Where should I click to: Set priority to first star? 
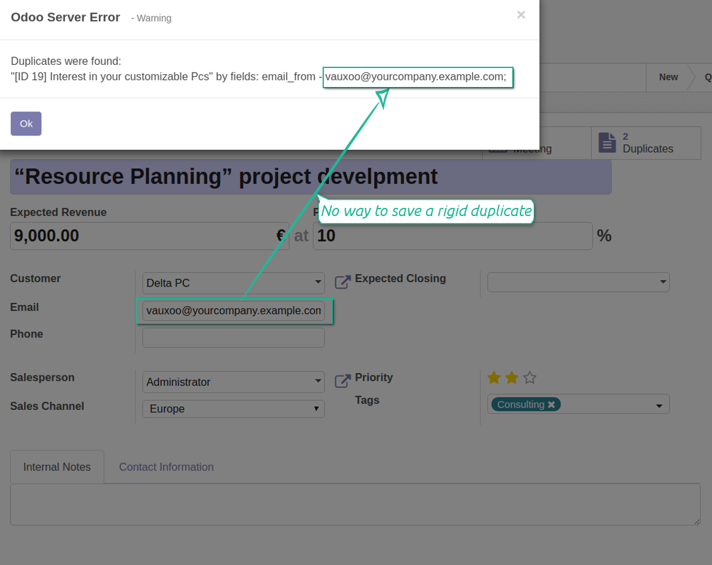pyautogui.click(x=494, y=378)
